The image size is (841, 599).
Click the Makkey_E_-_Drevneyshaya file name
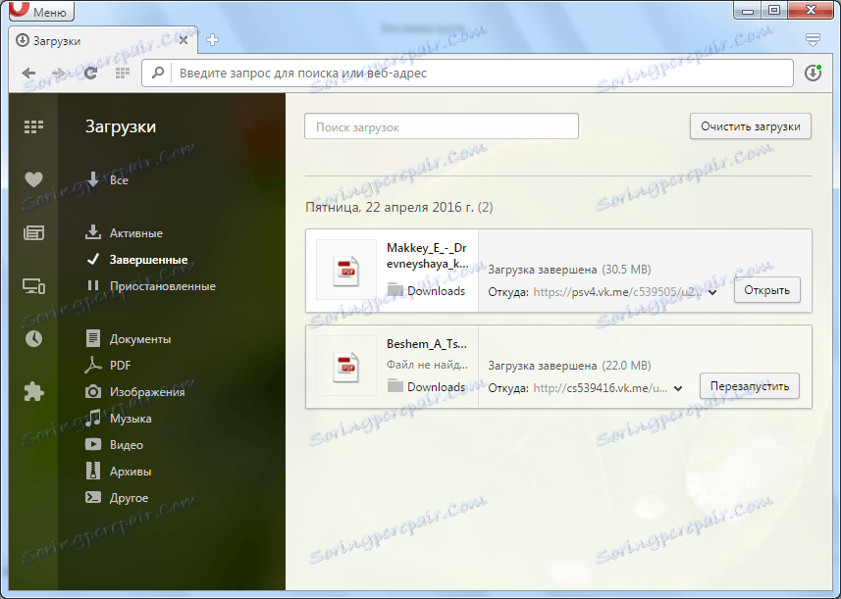click(x=427, y=256)
